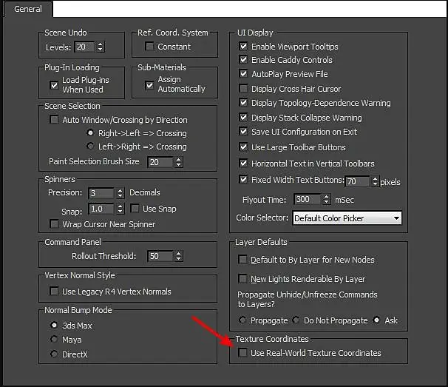Tick the Use Snap checkbox
Viewport: 448px width, 387px height.
(135, 208)
